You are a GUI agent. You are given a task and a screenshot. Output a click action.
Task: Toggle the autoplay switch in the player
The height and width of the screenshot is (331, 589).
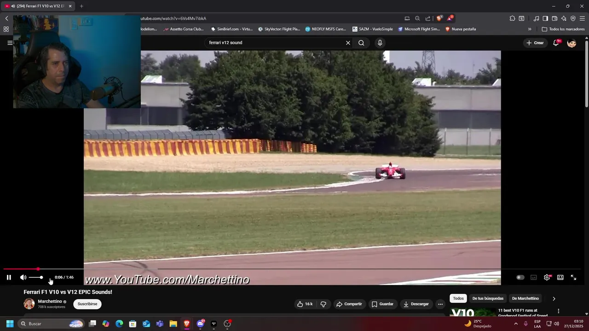(x=520, y=277)
